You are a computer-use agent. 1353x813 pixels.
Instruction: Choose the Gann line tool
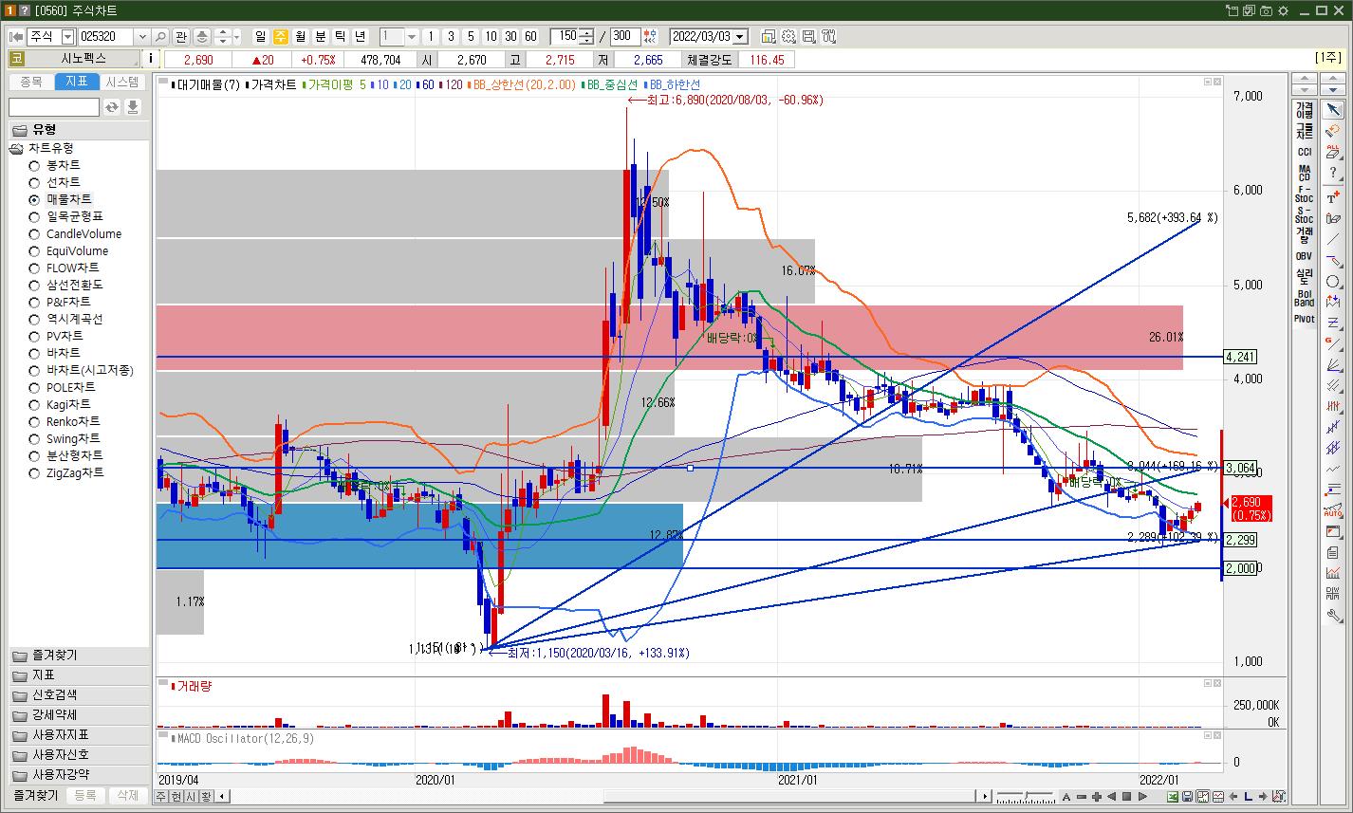(x=1333, y=343)
